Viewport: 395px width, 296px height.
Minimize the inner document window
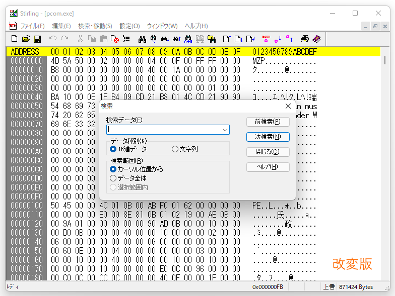coord(365,26)
